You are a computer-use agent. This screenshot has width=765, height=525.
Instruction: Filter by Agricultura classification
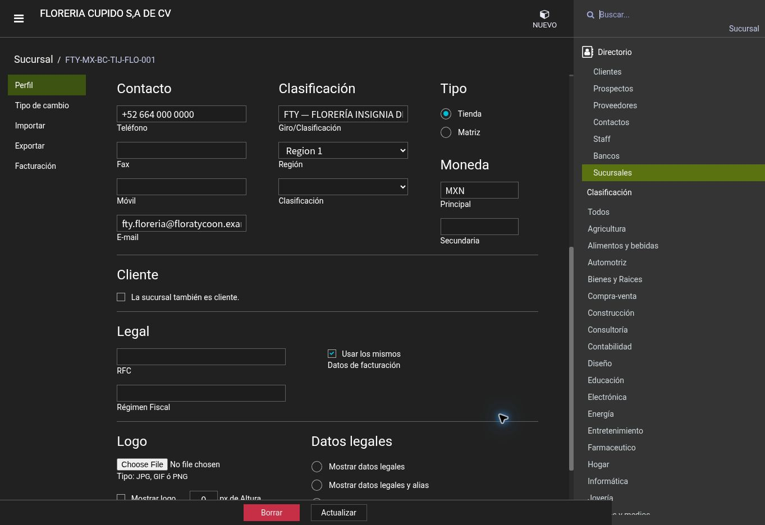tap(607, 229)
